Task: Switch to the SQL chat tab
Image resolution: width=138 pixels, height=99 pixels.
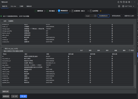Action: click(13, 6)
